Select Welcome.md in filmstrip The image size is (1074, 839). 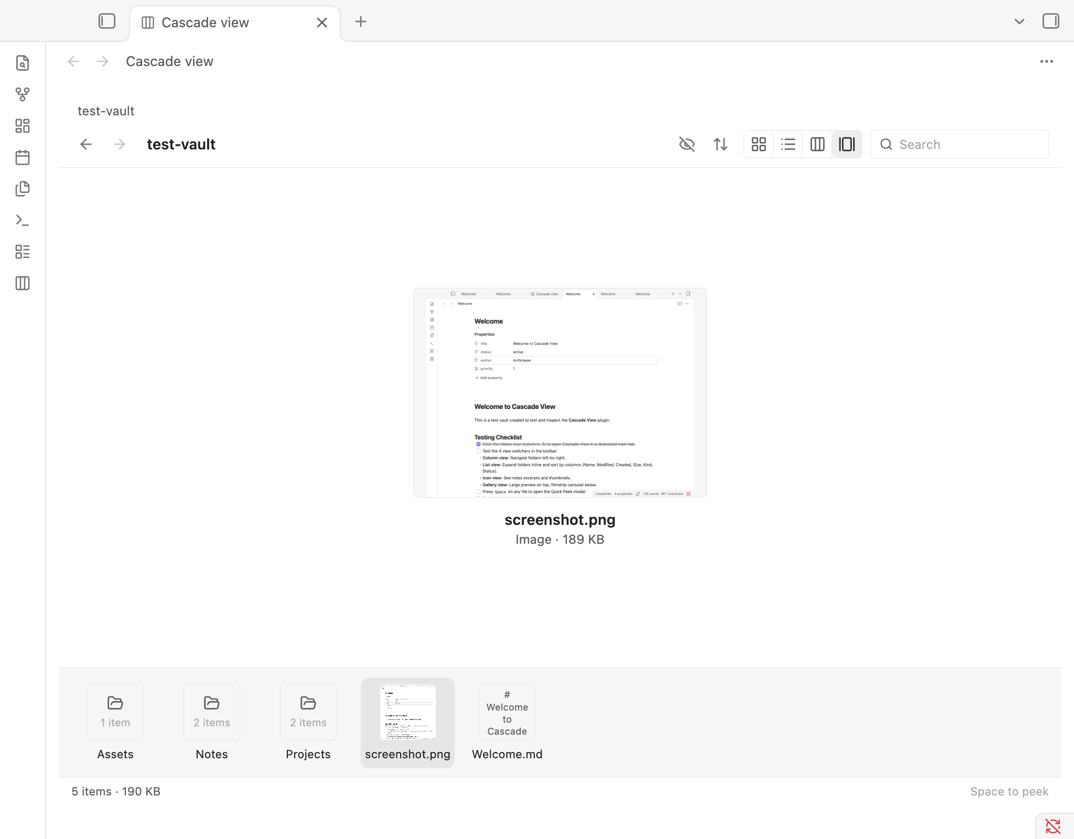click(x=507, y=723)
